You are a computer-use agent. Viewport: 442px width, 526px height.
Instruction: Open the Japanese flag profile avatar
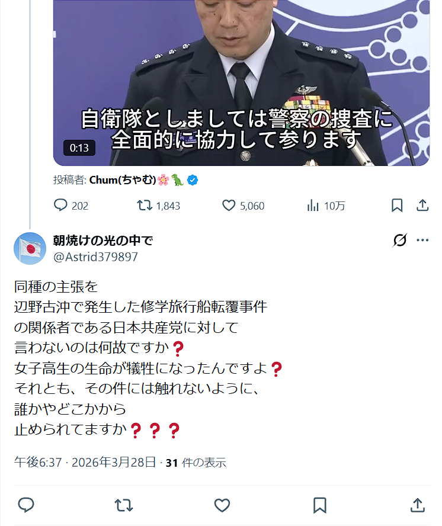(30, 249)
